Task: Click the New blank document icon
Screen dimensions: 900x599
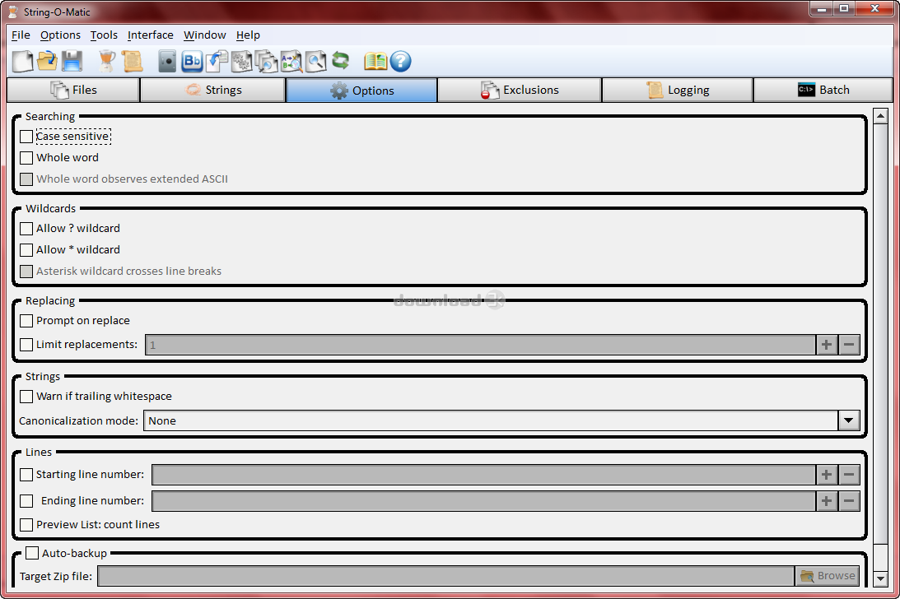Action: coord(22,61)
